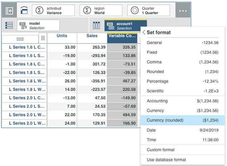227x166 pixels.
Task: Select row header L Series 1.8 L C...
Action: click(x=24, y=64)
